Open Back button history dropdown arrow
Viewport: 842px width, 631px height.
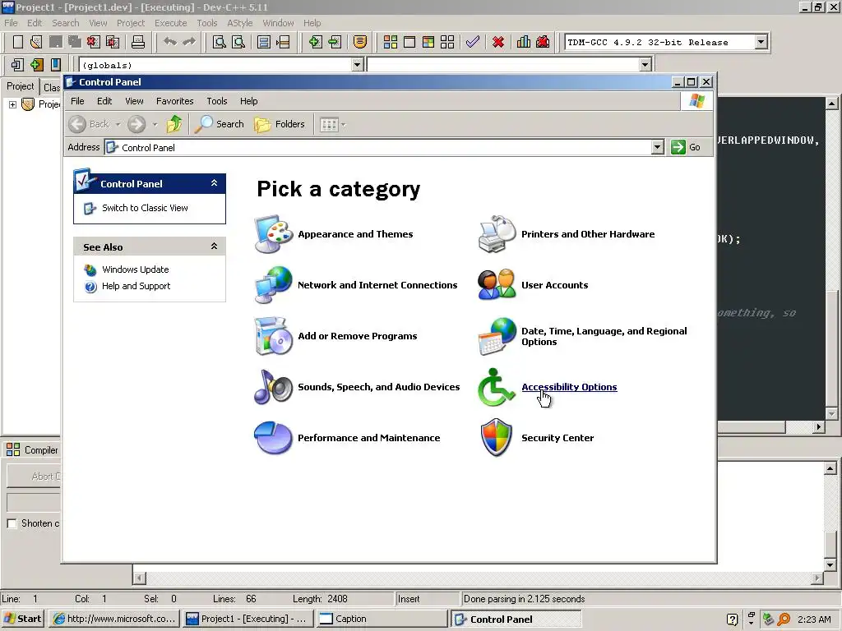click(x=118, y=125)
